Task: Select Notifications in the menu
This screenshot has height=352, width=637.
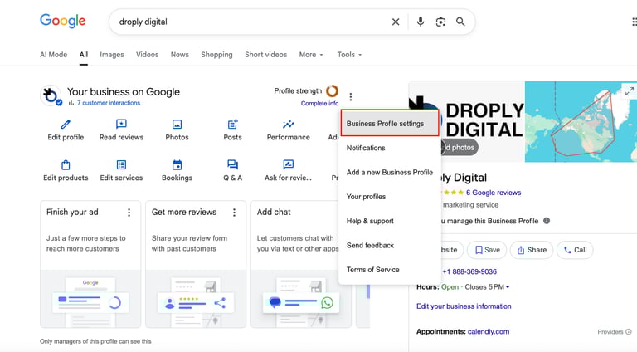Action: [x=390, y=148]
